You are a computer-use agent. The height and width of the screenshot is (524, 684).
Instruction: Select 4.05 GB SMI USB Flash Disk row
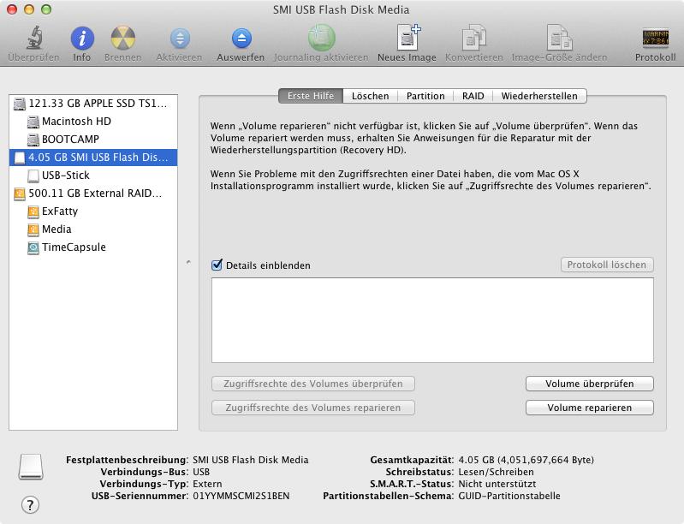point(93,158)
